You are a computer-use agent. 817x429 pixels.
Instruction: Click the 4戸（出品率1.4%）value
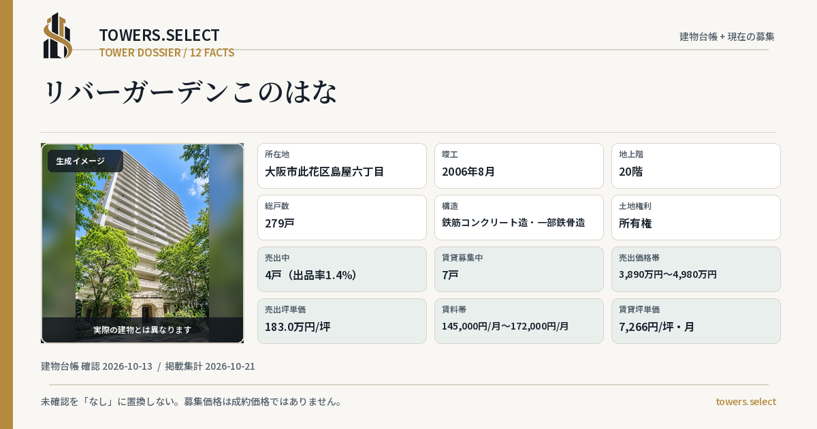click(311, 275)
